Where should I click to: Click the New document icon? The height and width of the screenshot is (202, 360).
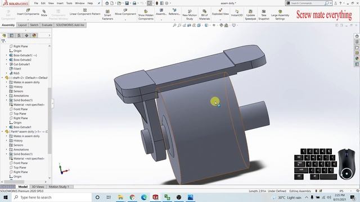pyautogui.click(x=112, y=3)
